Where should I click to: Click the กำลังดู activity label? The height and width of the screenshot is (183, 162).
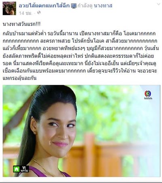point(85,6)
